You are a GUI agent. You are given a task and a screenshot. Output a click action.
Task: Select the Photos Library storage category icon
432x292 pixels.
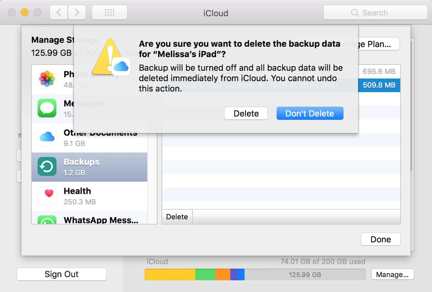47,79
